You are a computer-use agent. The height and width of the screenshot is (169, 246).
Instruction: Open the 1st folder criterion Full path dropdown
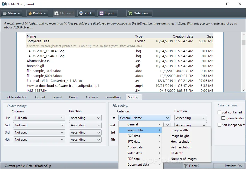pos(39,118)
